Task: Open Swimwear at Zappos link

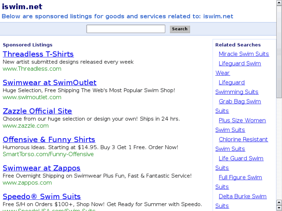Action: (x=42, y=168)
